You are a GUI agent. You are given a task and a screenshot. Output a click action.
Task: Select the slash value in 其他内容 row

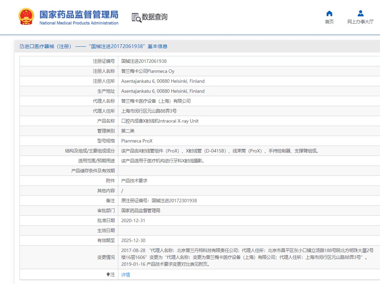point(122,191)
